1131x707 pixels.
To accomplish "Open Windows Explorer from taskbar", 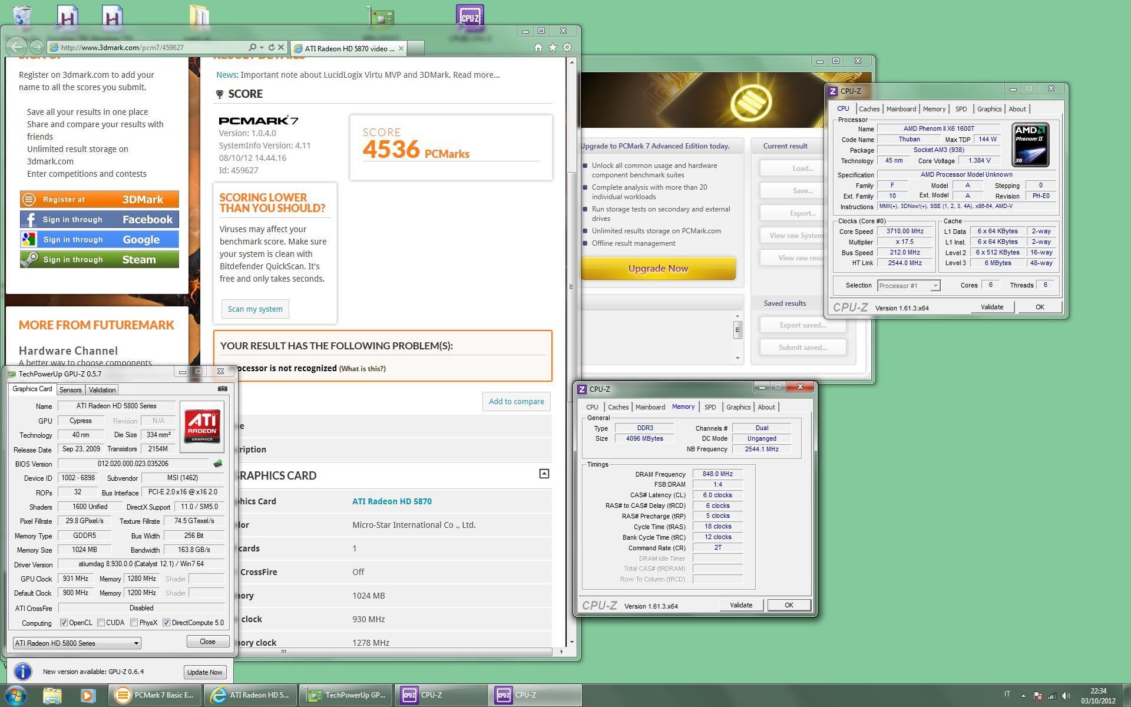I will [52, 695].
